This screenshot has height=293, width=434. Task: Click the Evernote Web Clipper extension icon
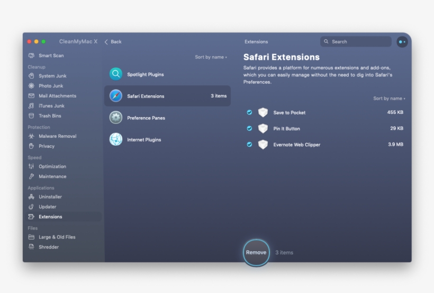tap(263, 145)
